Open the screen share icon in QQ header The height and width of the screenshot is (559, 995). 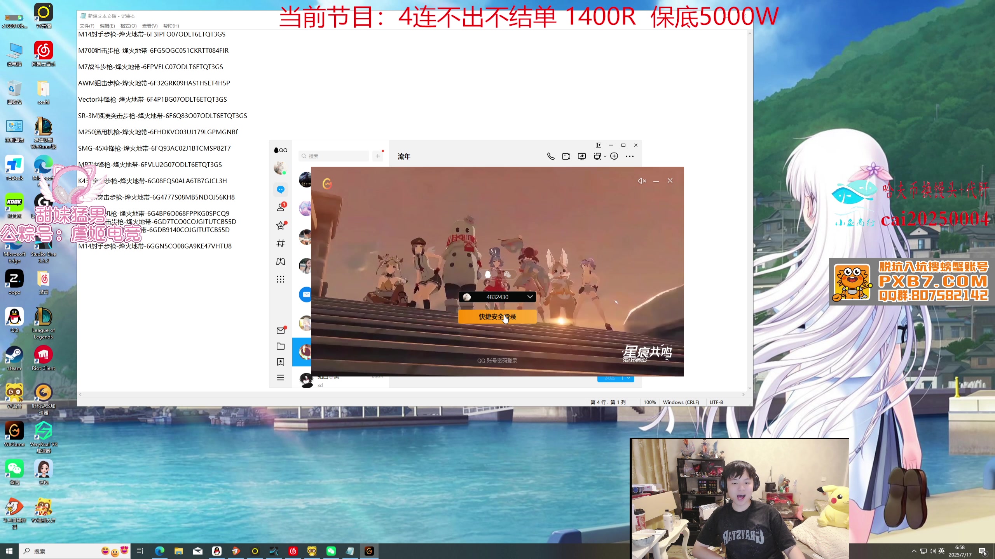pos(582,156)
